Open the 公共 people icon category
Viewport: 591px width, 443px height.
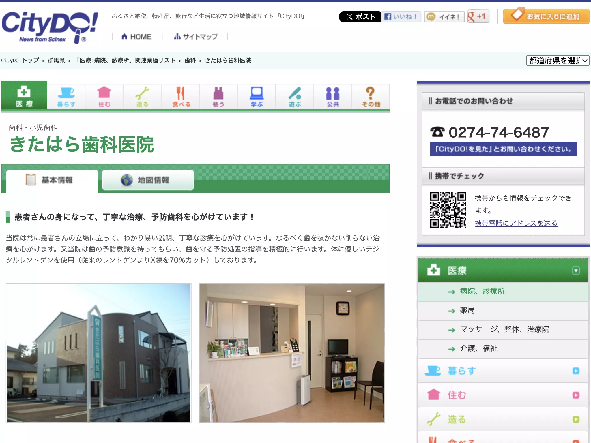click(333, 97)
